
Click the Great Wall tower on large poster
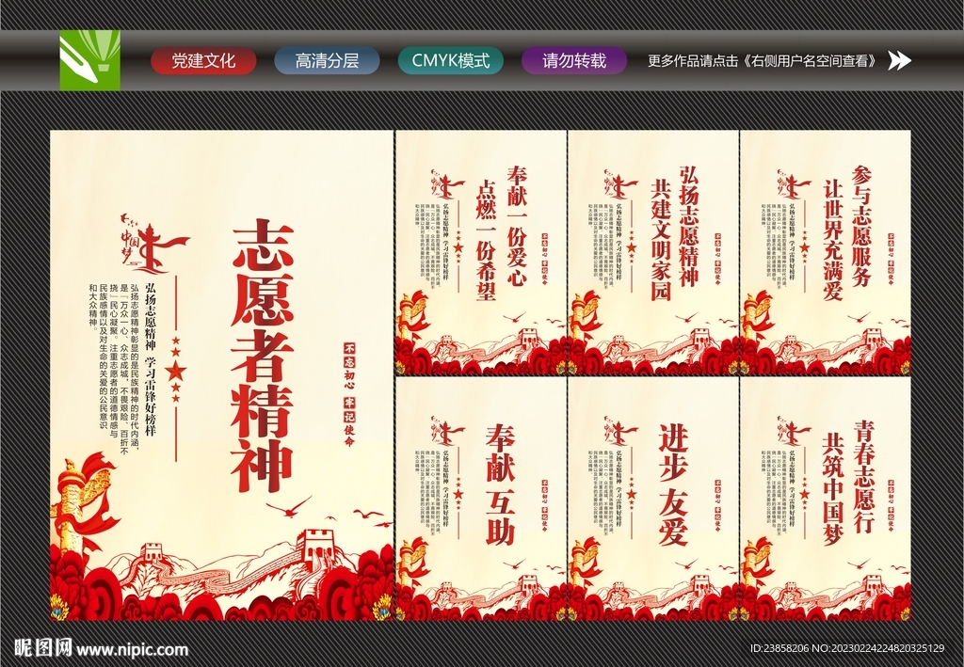point(315,548)
